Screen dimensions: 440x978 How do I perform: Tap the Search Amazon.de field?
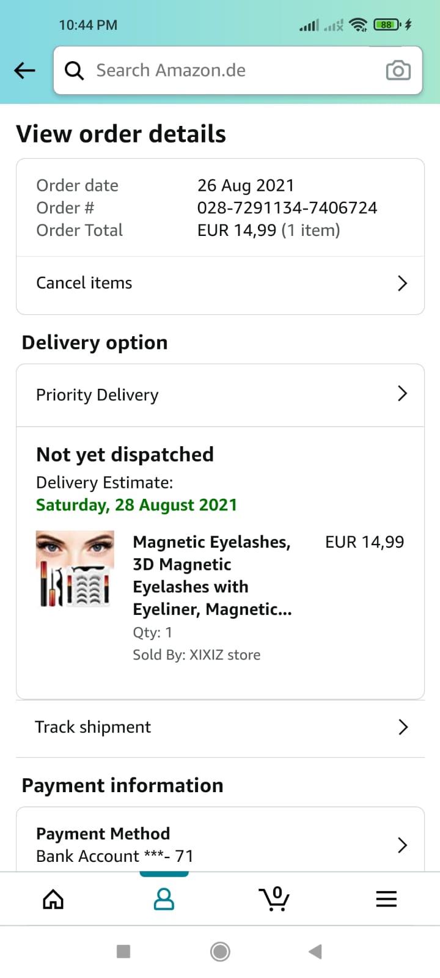coord(232,71)
